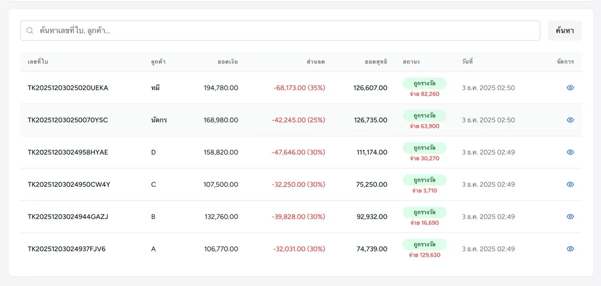Click the วันที่ column header

[x=467, y=62]
